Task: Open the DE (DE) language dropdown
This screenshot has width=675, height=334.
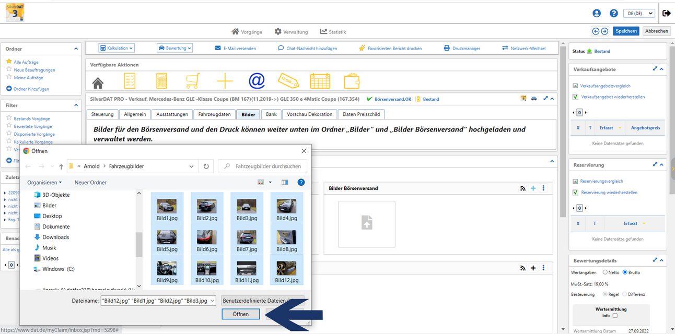Action: click(x=640, y=14)
